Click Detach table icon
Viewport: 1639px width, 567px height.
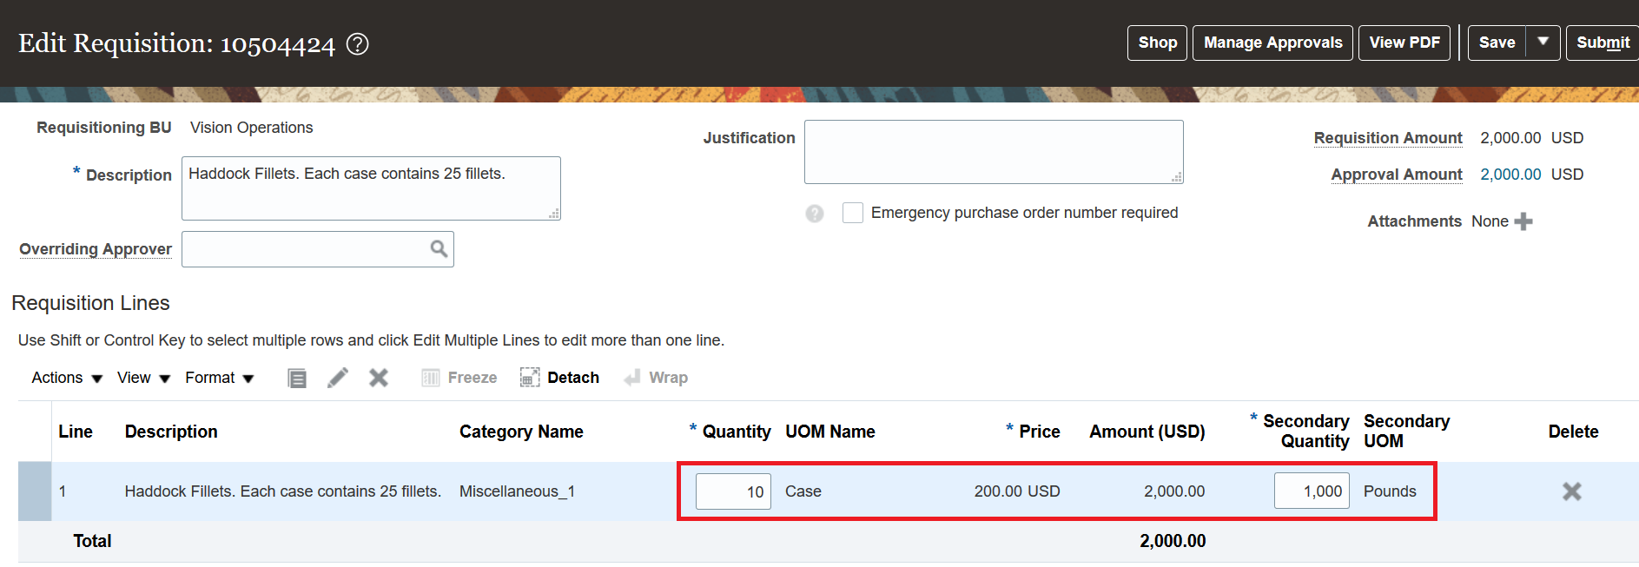[530, 378]
